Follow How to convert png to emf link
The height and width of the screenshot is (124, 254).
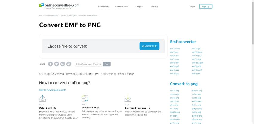53,90
